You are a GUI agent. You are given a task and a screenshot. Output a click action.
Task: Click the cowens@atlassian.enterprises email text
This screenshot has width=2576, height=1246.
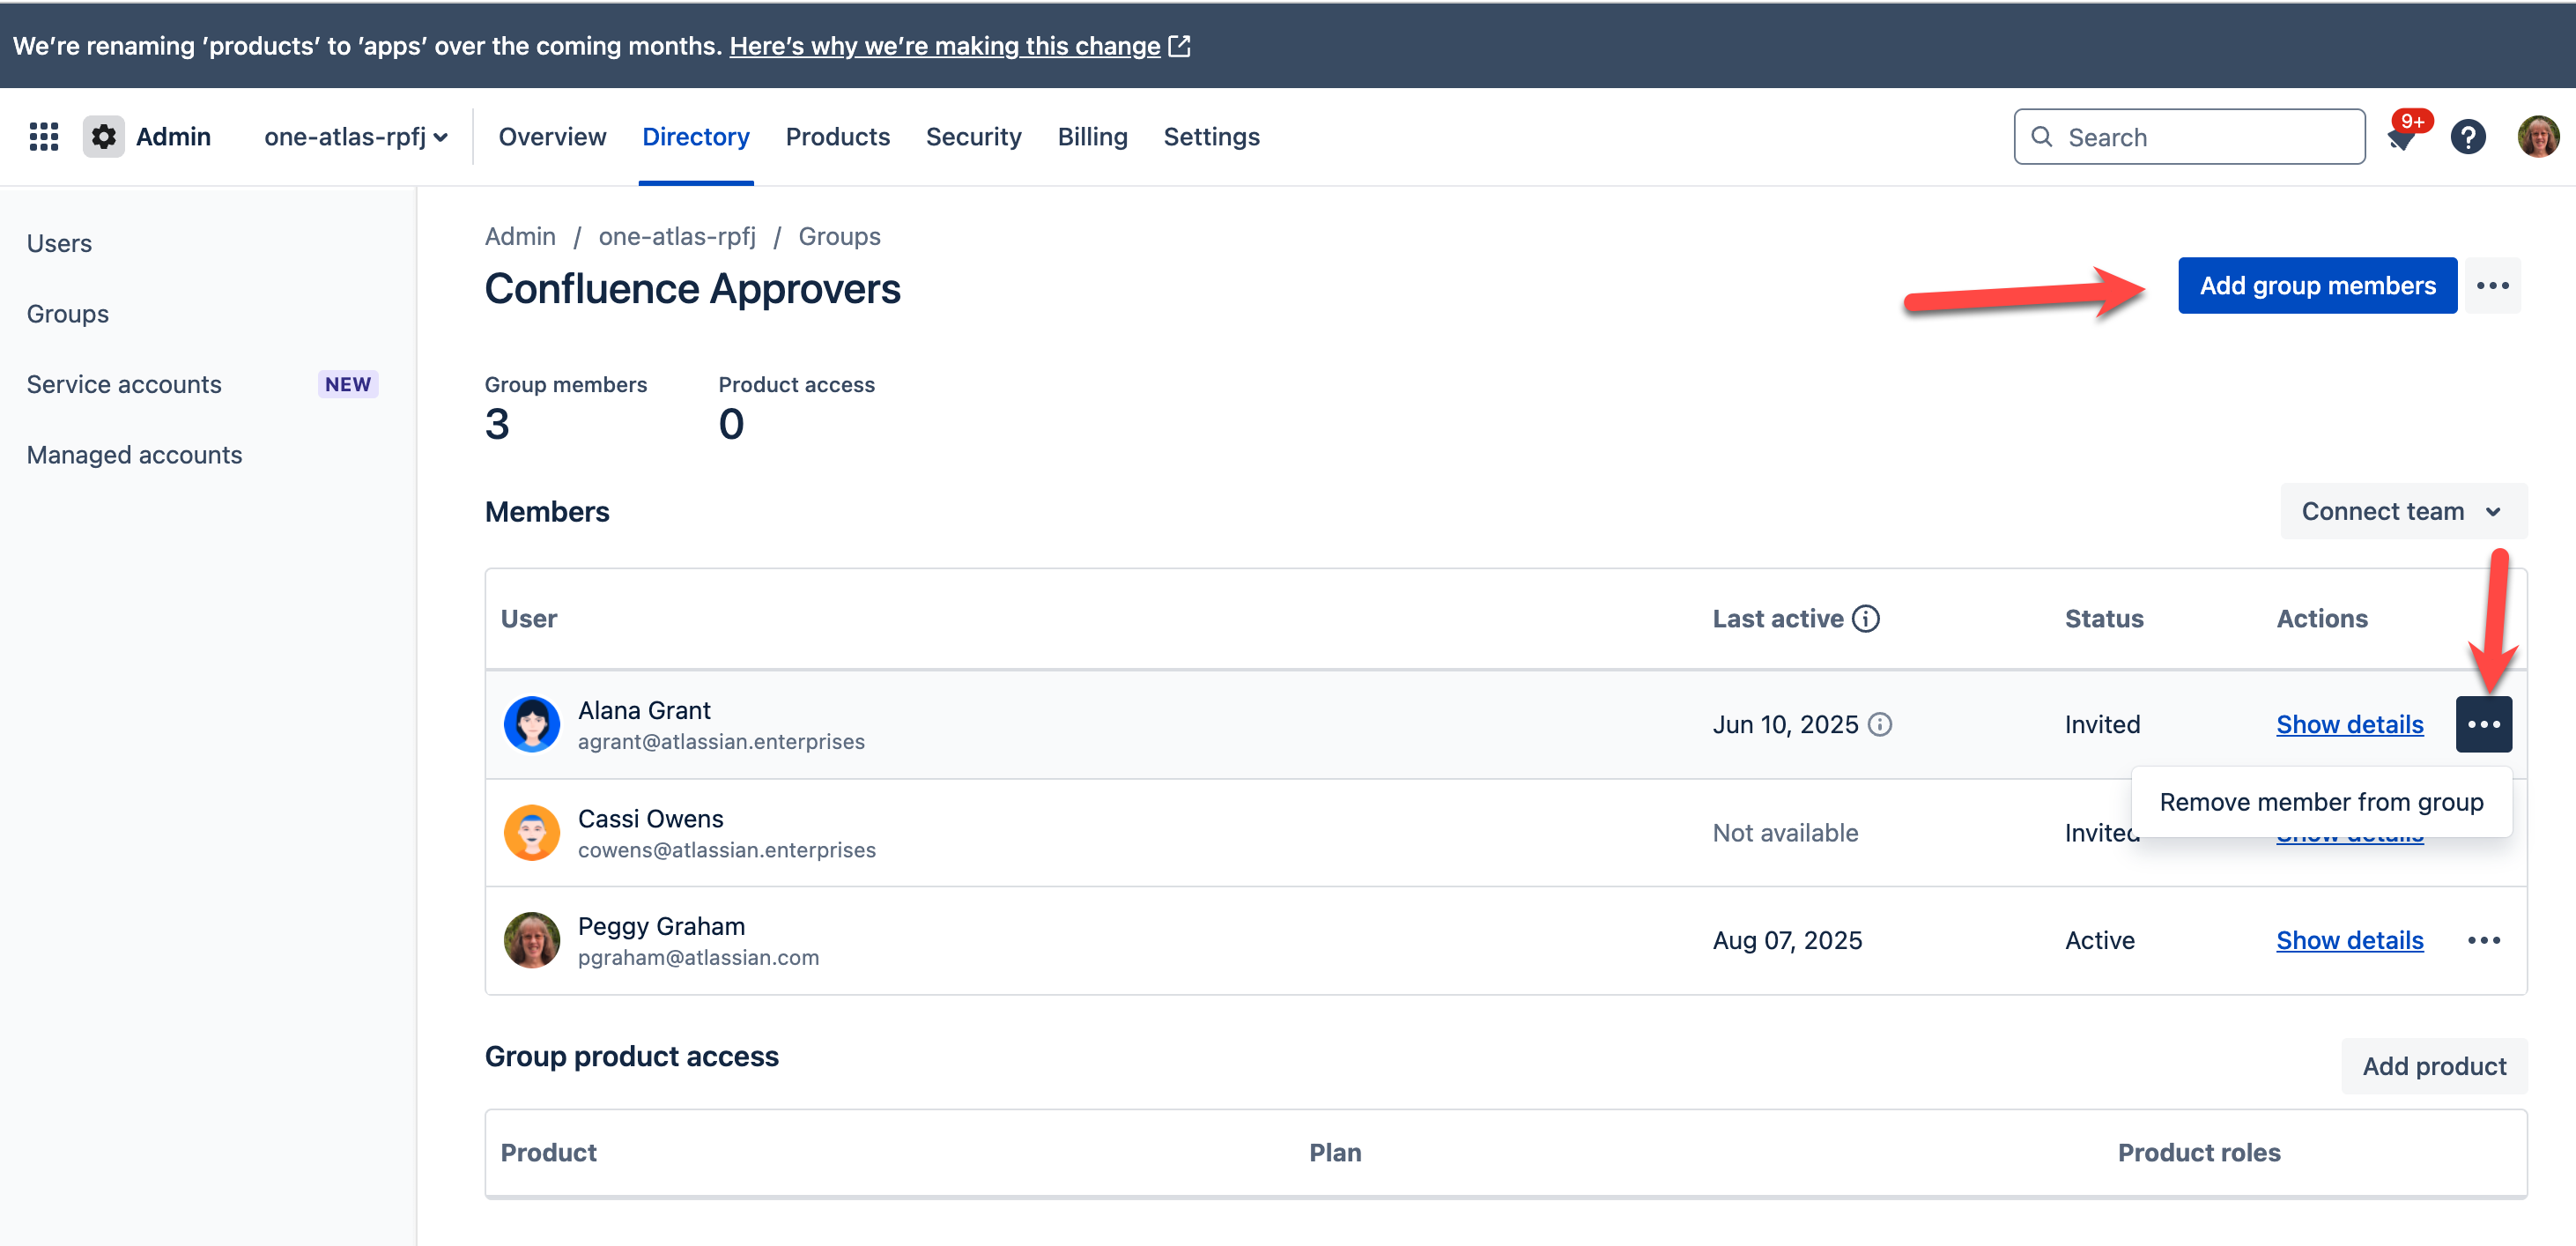pyautogui.click(x=726, y=850)
